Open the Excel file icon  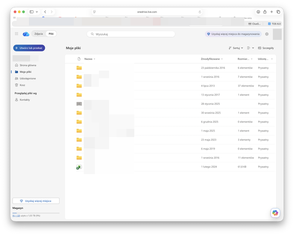pos(79,167)
